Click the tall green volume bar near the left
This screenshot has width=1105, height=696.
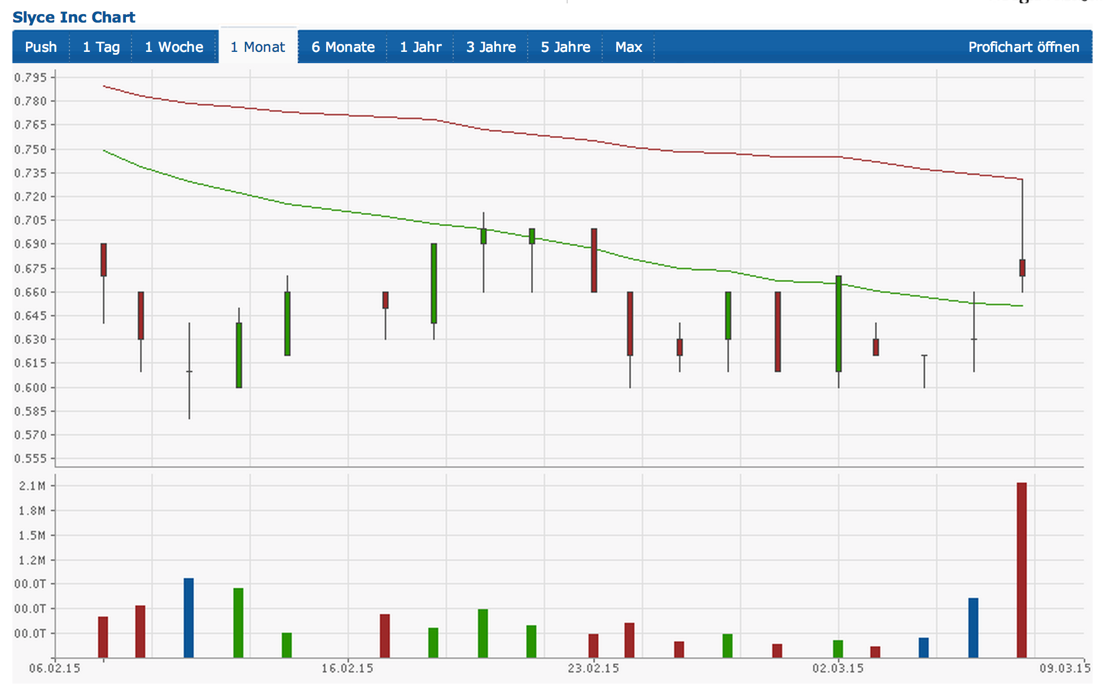(238, 623)
